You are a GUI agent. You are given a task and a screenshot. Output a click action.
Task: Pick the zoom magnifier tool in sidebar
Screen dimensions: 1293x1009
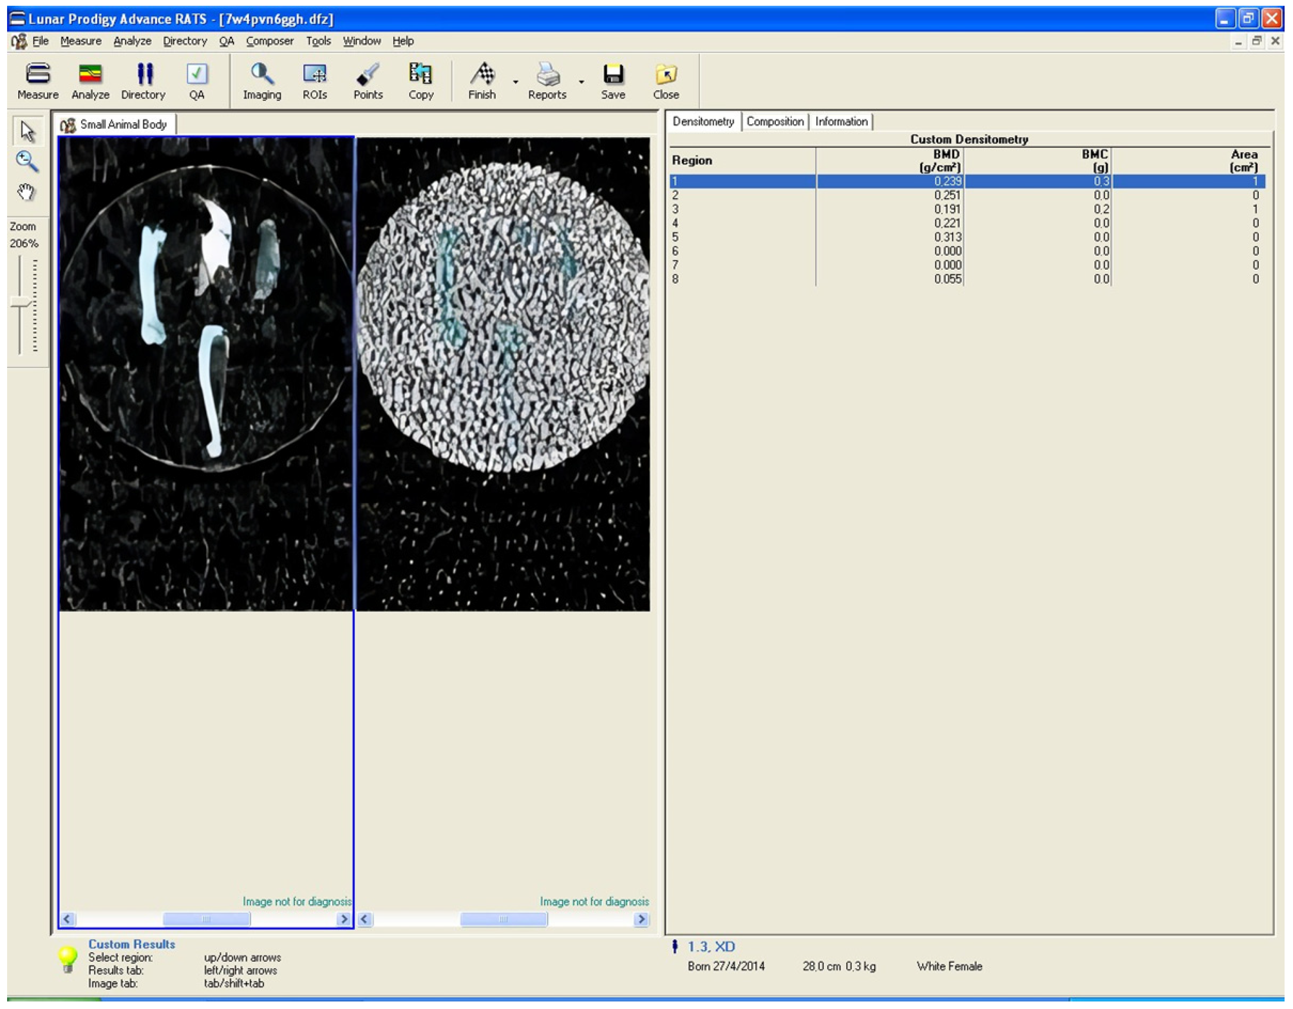27,161
